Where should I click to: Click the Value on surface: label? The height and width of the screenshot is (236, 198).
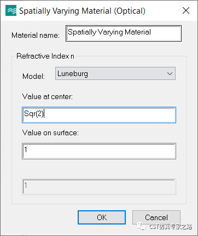[50, 133]
